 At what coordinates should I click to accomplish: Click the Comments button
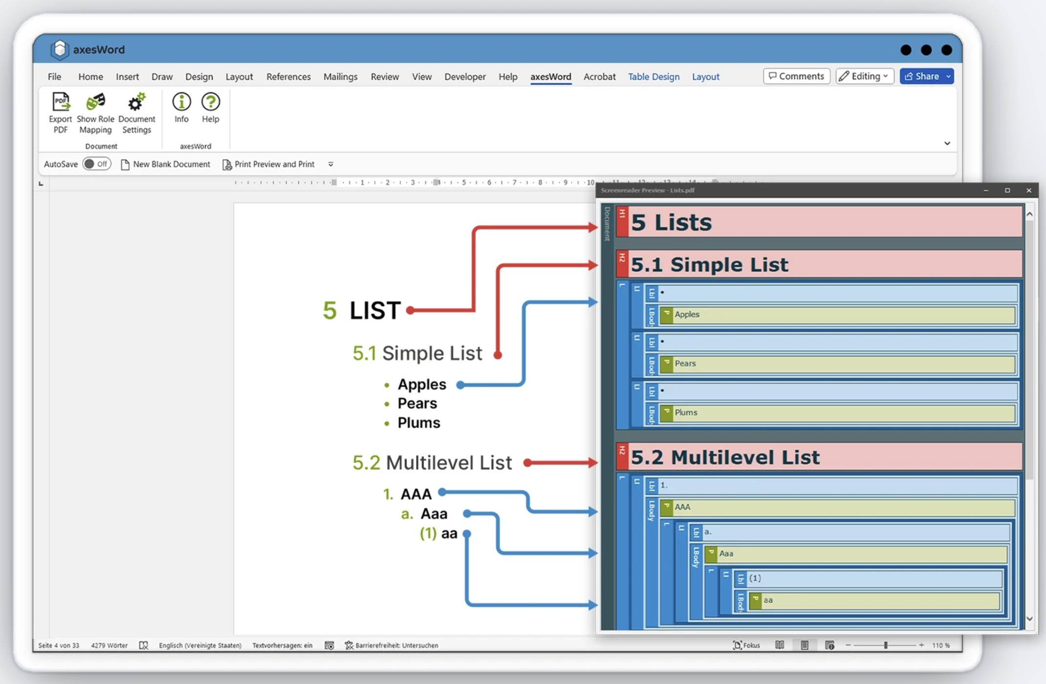point(796,76)
